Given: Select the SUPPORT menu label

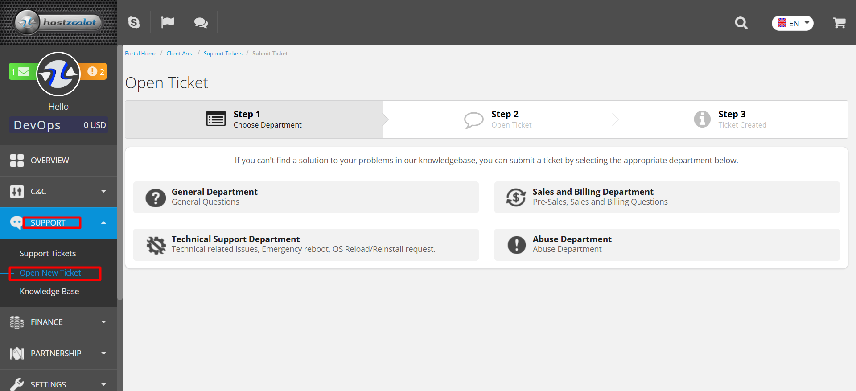Looking at the screenshot, I should coord(48,223).
